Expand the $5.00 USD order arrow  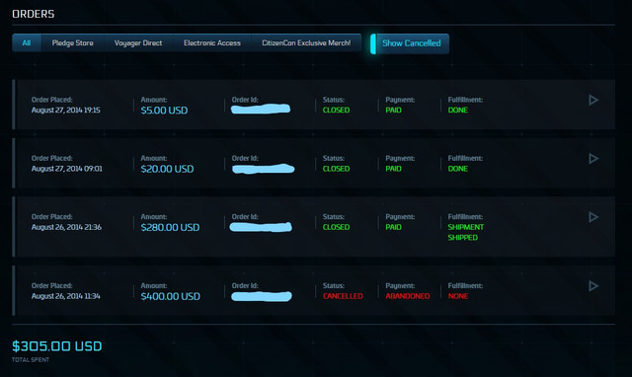tap(593, 100)
